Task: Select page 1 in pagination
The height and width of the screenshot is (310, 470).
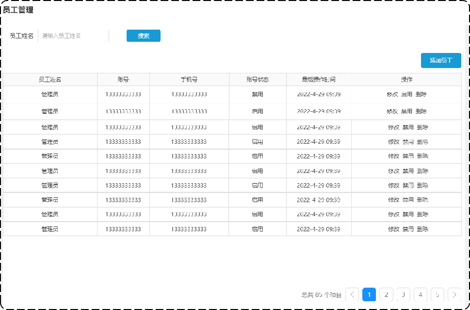Action: 369,294
